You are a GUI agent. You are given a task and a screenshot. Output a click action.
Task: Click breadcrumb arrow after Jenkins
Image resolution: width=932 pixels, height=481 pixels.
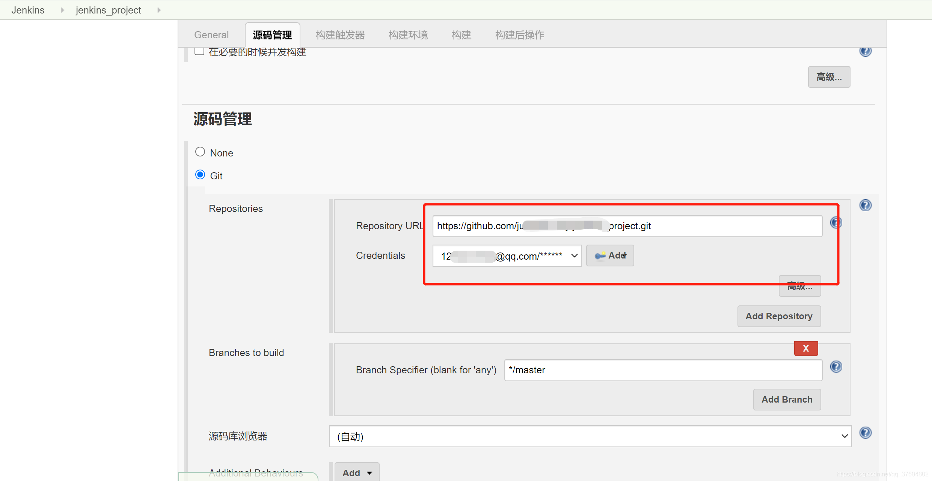pyautogui.click(x=62, y=10)
